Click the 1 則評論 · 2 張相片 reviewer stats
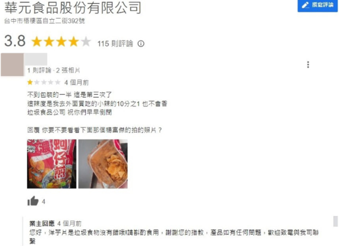339x246 pixels. pyautogui.click(x=54, y=71)
